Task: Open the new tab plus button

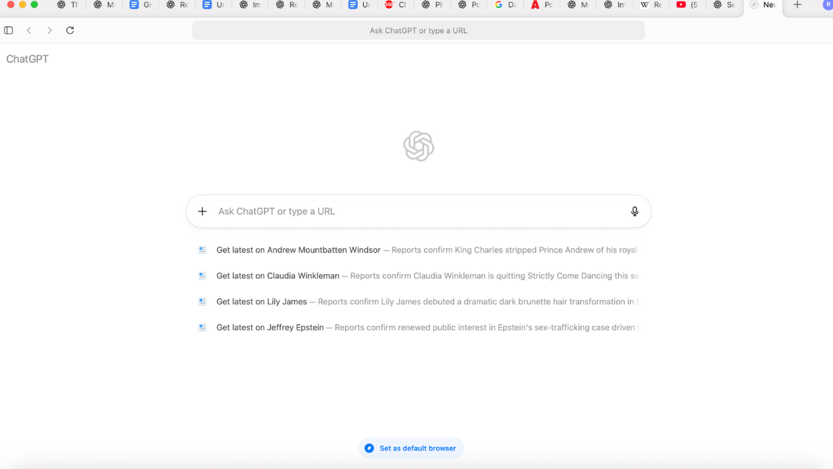Action: point(797,5)
